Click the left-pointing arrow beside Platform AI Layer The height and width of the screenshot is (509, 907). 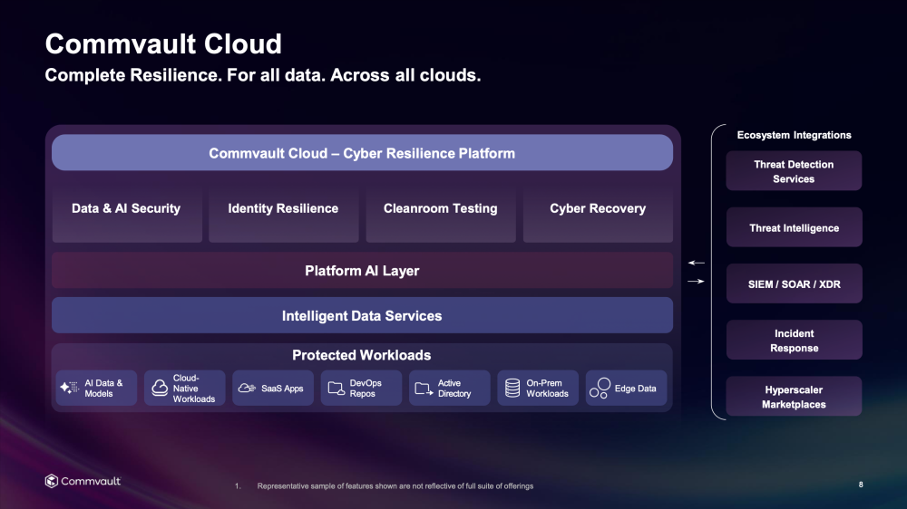pyautogui.click(x=696, y=263)
